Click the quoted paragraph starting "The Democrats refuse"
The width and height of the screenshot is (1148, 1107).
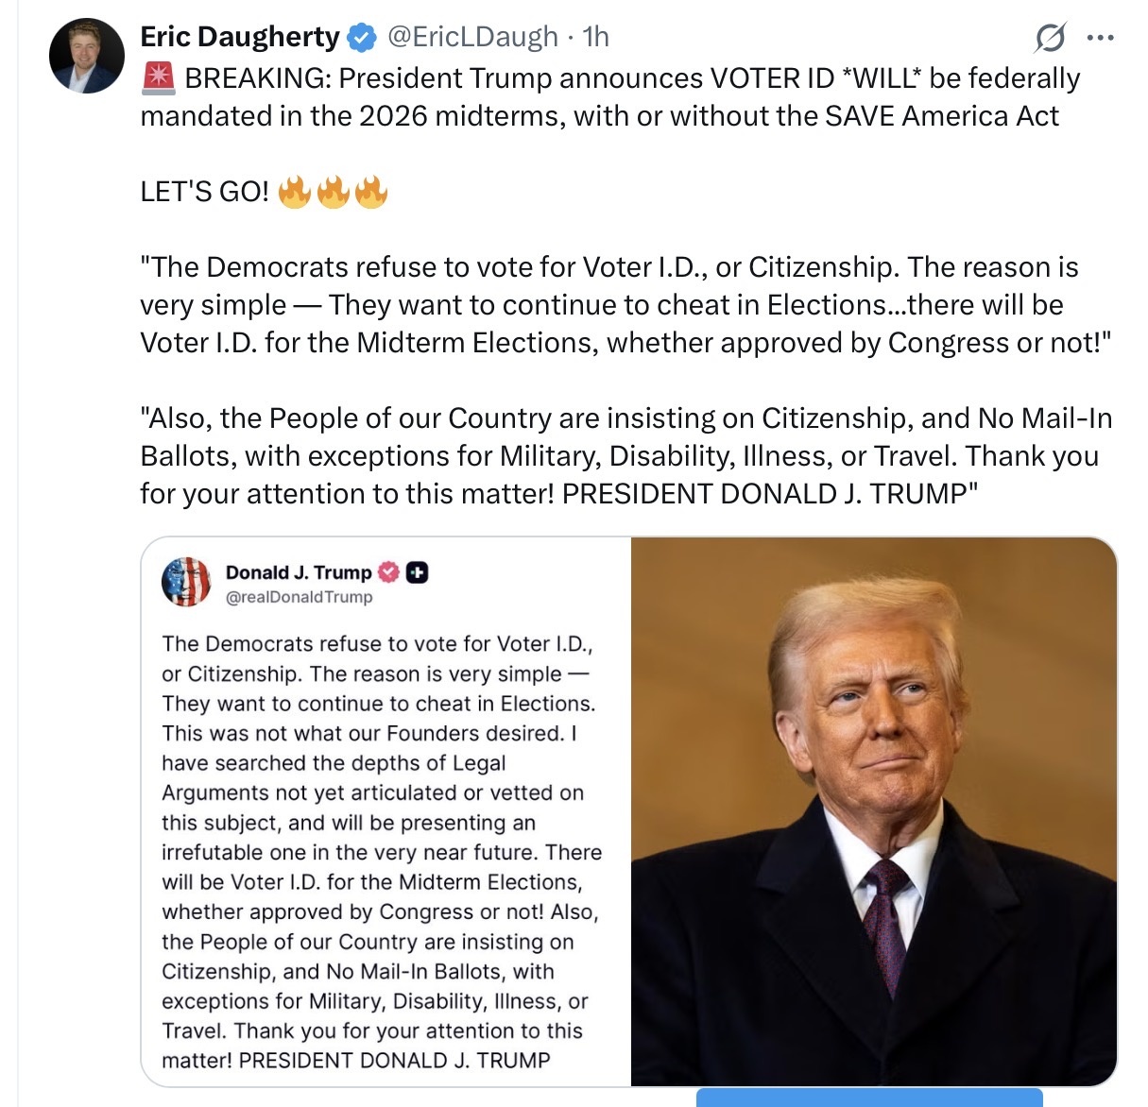(x=626, y=304)
